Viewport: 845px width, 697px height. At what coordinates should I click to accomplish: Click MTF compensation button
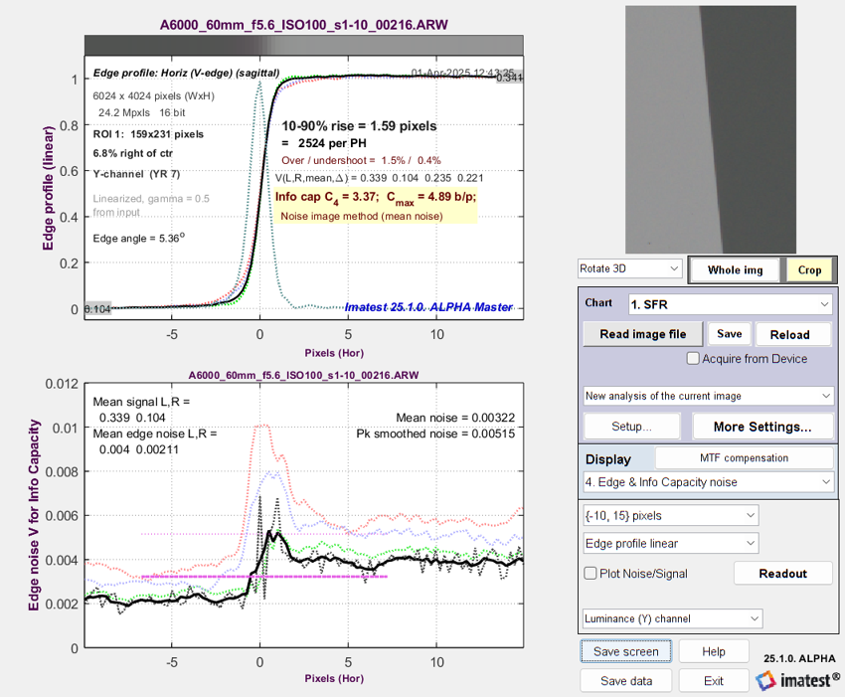pyautogui.click(x=745, y=458)
